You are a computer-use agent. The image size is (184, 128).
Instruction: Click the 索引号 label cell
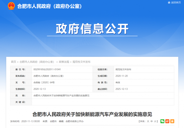21,70
